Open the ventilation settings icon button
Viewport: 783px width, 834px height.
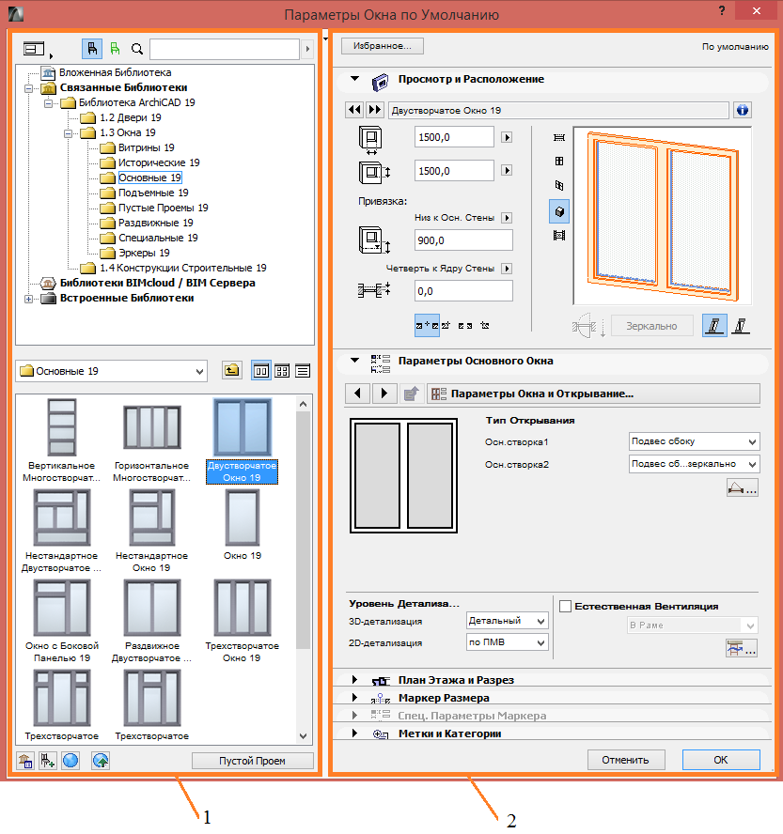[742, 648]
